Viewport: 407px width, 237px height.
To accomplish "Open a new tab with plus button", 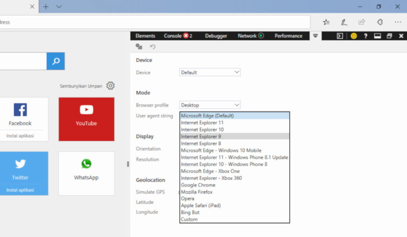I will click(x=46, y=6).
